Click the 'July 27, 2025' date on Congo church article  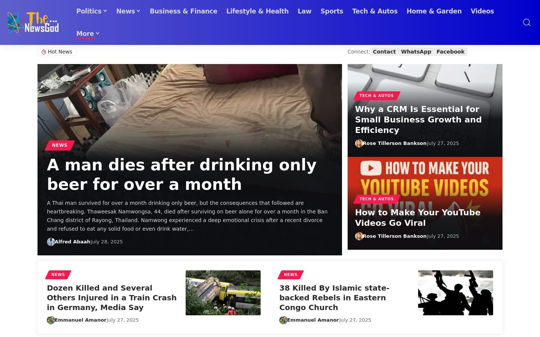(355, 320)
